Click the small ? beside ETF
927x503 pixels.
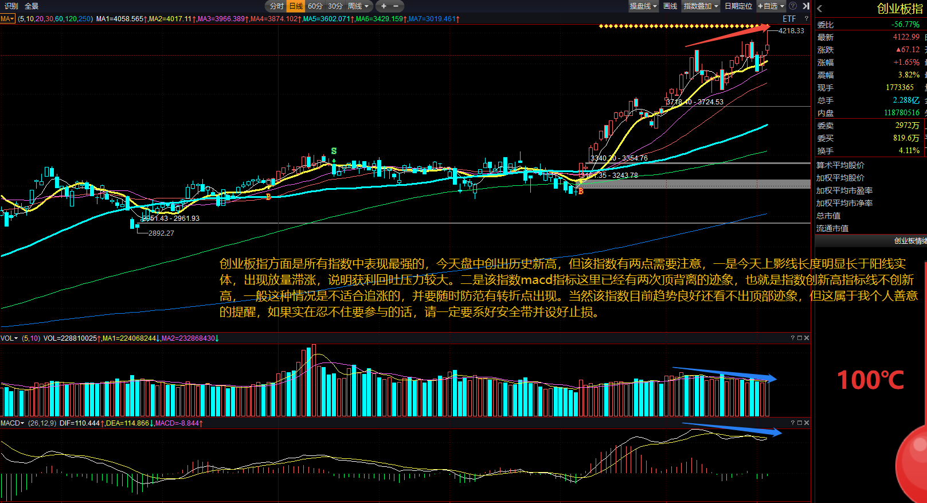806,19
